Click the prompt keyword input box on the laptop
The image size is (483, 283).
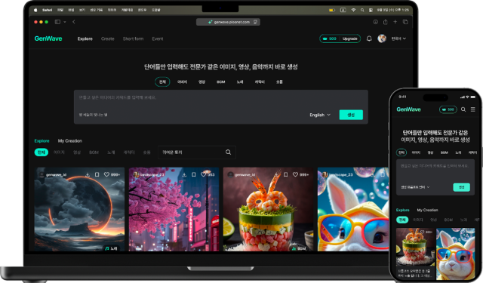click(221, 107)
